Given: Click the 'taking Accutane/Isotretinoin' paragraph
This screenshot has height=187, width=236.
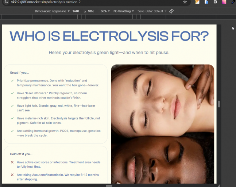Looking at the screenshot, I should [x=58, y=177].
